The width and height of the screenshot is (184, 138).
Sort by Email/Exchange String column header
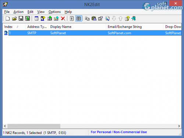(x=135, y=27)
